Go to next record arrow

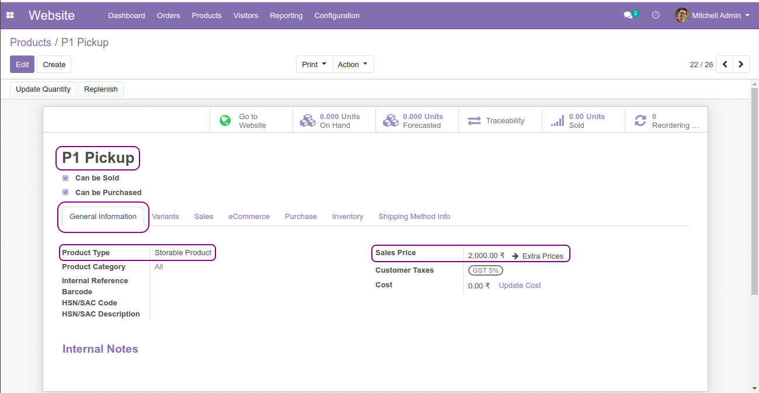(741, 64)
